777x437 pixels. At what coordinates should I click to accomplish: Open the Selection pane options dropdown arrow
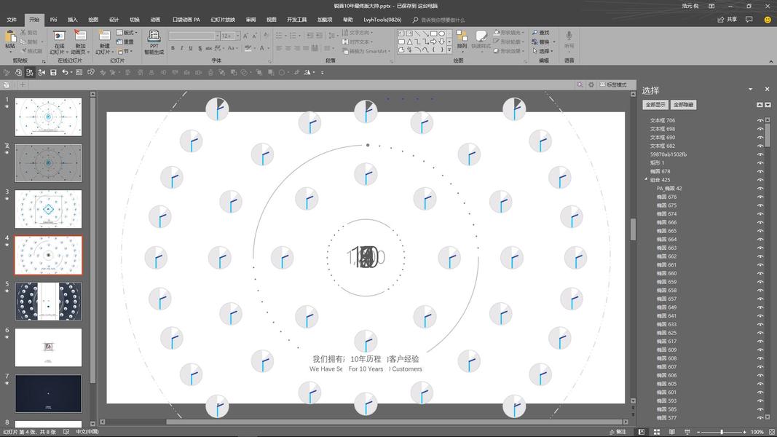pos(750,89)
